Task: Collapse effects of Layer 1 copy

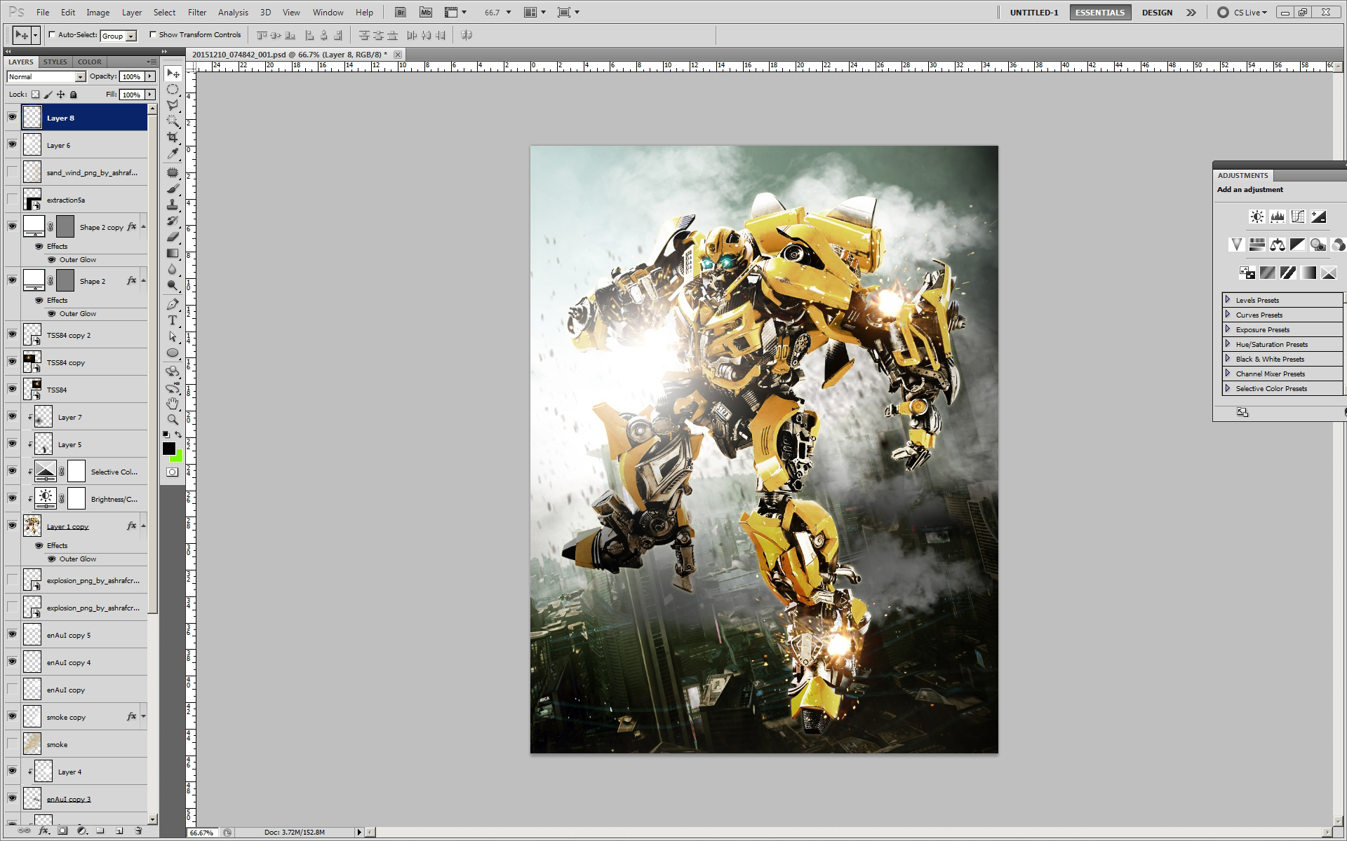Action: (144, 526)
